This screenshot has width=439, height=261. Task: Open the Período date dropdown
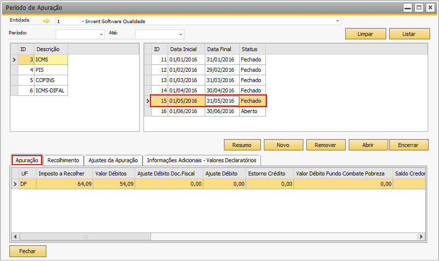tap(101, 34)
